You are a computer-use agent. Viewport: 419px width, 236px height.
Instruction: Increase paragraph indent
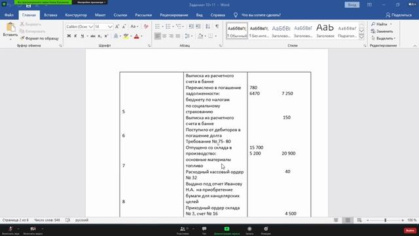(x=198, y=26)
